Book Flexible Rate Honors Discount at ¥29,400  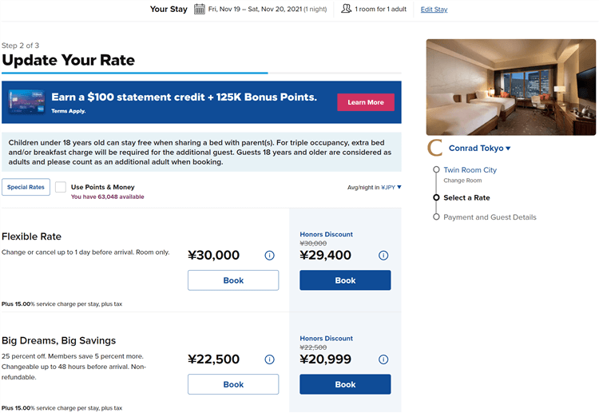[345, 280]
